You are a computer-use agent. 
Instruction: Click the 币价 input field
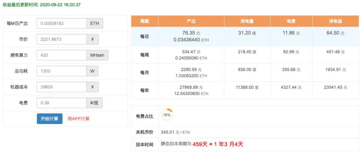pyautogui.click(x=62, y=39)
